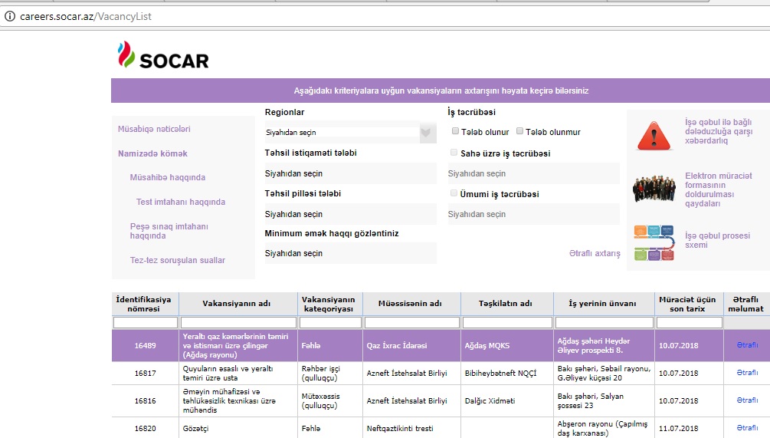Open Ətraflı link for vacancy 16489
The height and width of the screenshot is (438, 770).
747,345
